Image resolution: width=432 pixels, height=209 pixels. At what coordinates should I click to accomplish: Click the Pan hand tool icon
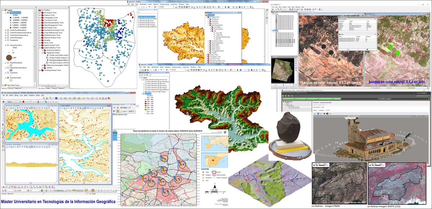[214, 69]
